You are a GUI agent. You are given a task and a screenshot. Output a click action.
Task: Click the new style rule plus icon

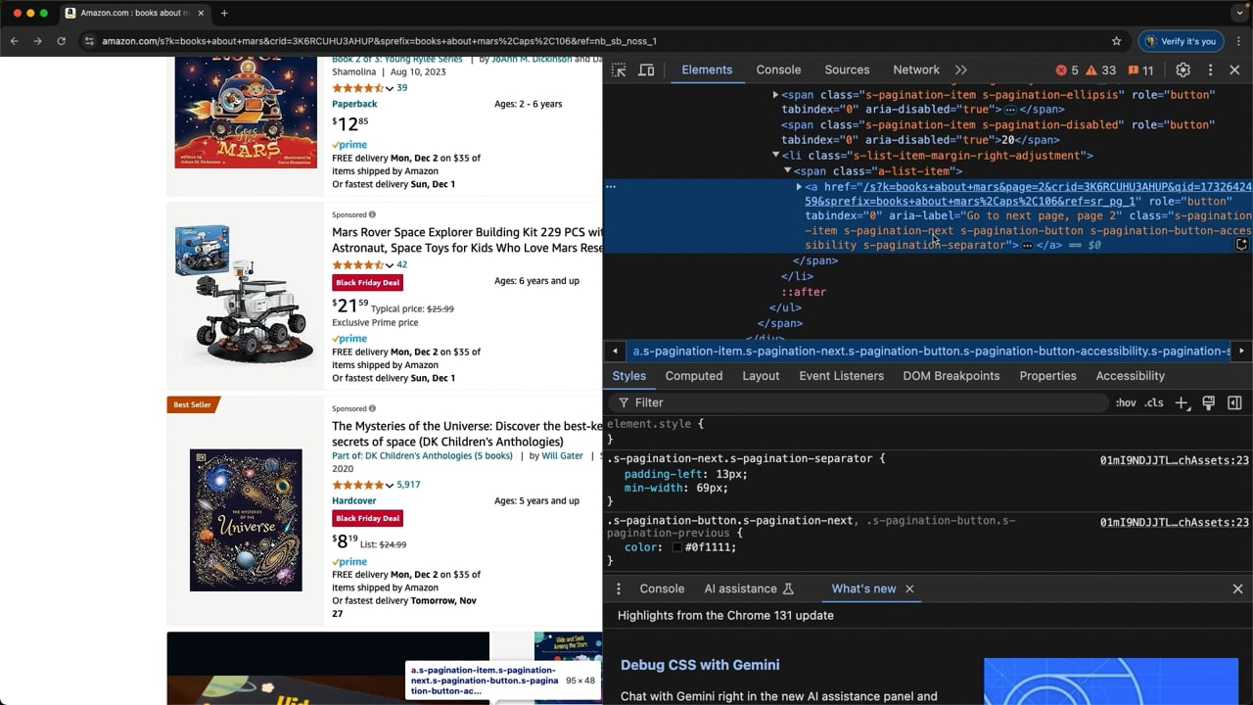[x=1182, y=402]
